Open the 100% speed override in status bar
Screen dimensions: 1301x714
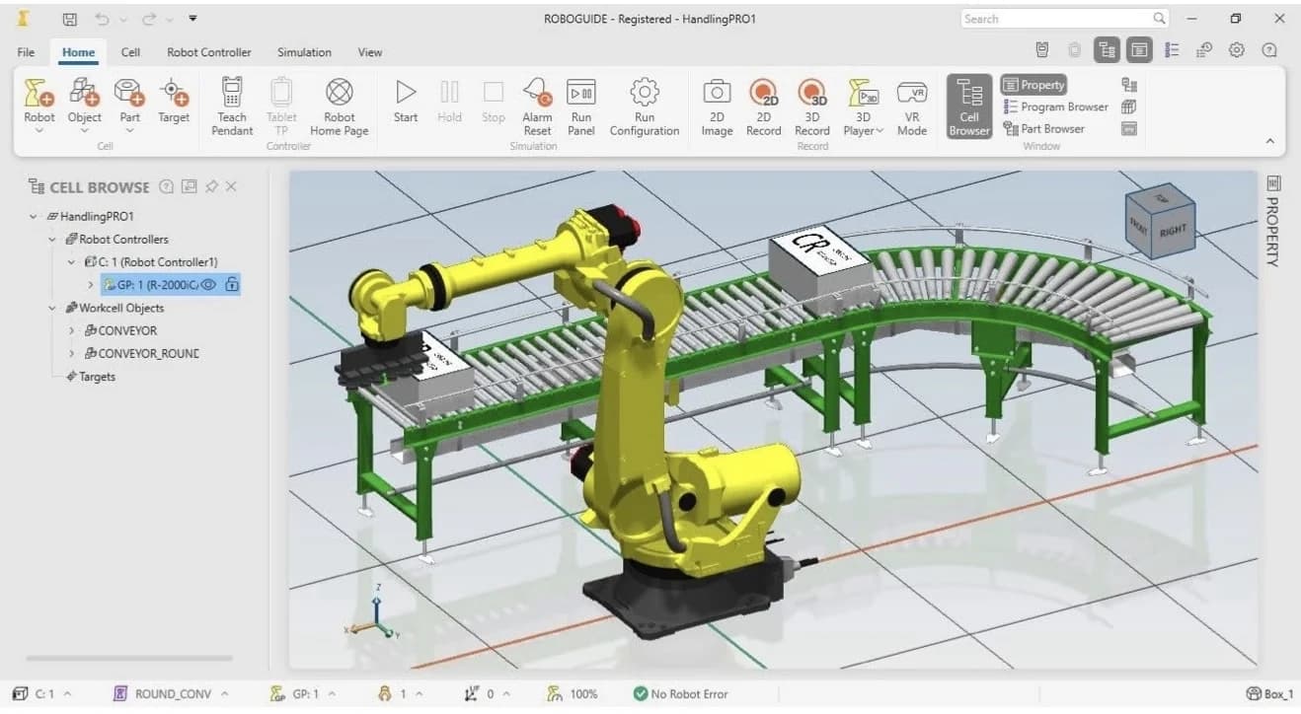(x=574, y=694)
